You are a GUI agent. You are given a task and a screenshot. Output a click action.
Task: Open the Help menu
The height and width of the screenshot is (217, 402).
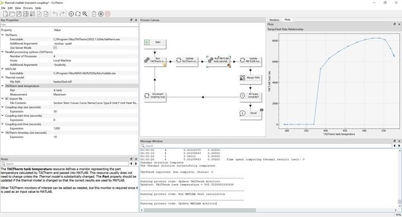coord(38,8)
